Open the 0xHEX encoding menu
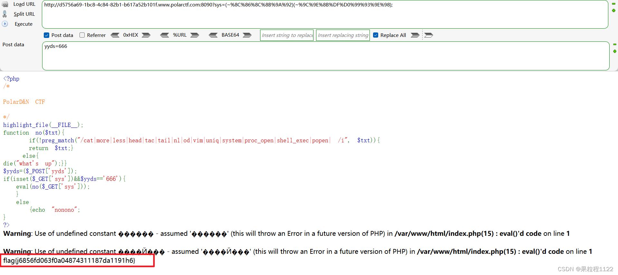The height and width of the screenshot is (275, 618). pos(131,35)
